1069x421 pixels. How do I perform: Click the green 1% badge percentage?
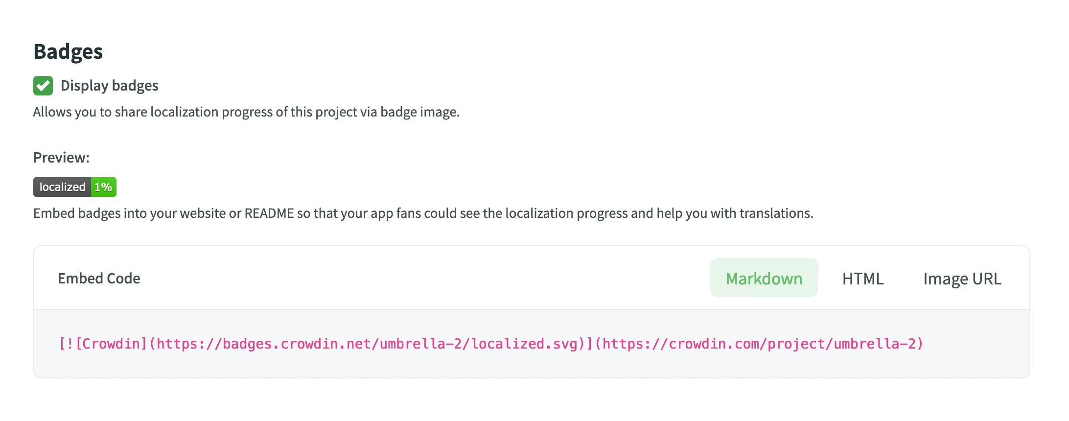103,187
